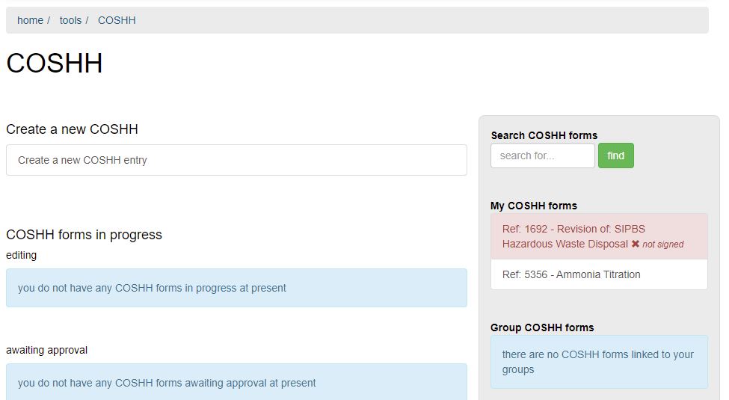
Task: Select the COSHH breadcrumb item
Action: pos(117,20)
